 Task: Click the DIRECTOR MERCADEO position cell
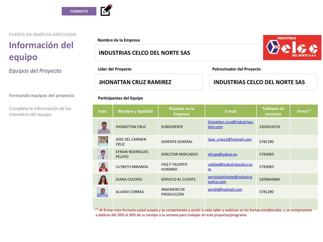click(181, 154)
